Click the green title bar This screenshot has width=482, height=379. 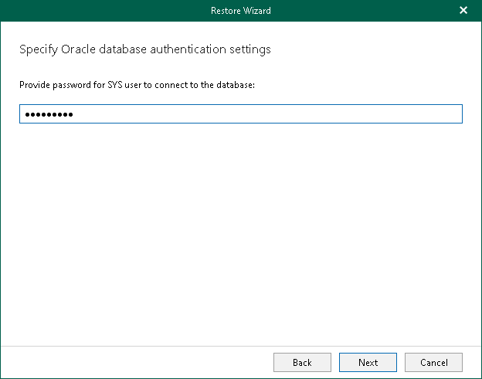pyautogui.click(x=116, y=11)
